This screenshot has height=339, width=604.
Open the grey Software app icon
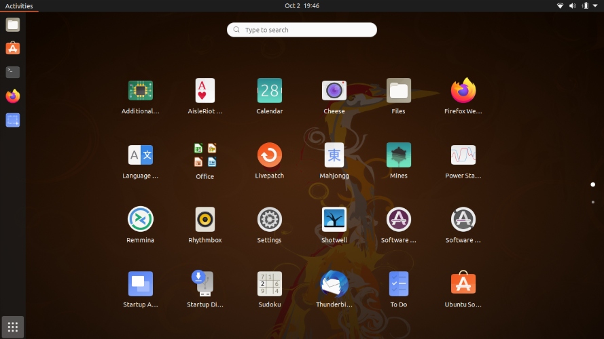(463, 220)
